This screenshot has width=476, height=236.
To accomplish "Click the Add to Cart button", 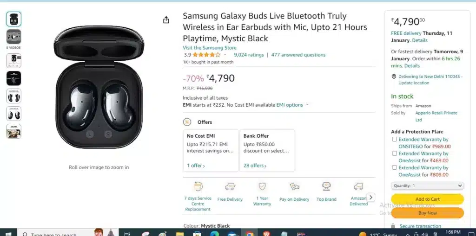I will (428, 199).
